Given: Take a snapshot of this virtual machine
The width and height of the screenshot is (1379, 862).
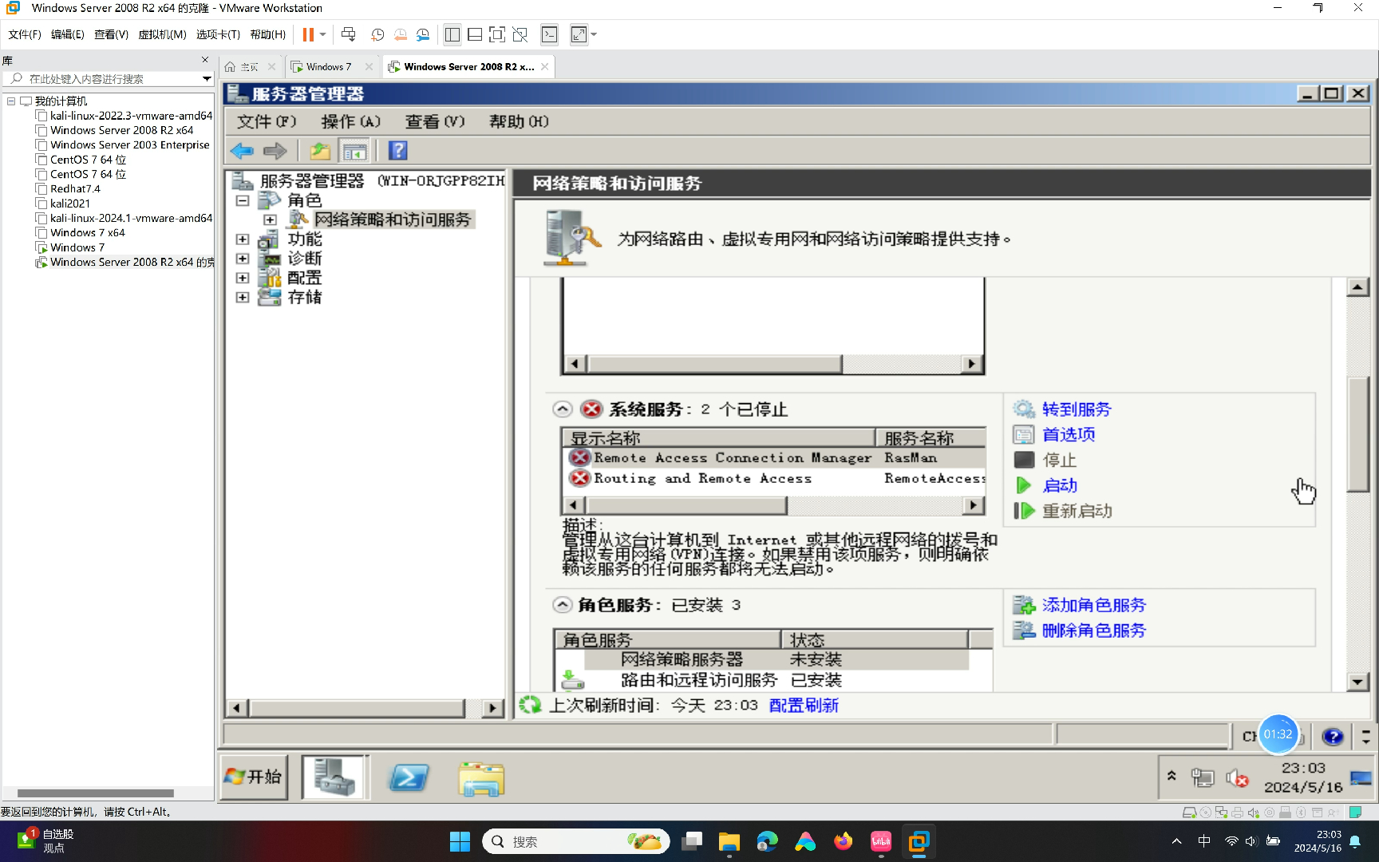Looking at the screenshot, I should [377, 34].
